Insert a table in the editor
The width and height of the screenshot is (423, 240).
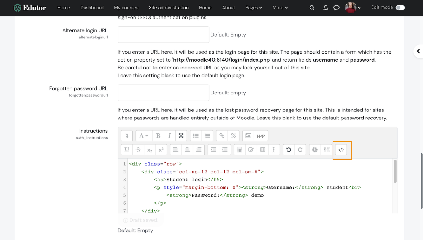coord(262,150)
